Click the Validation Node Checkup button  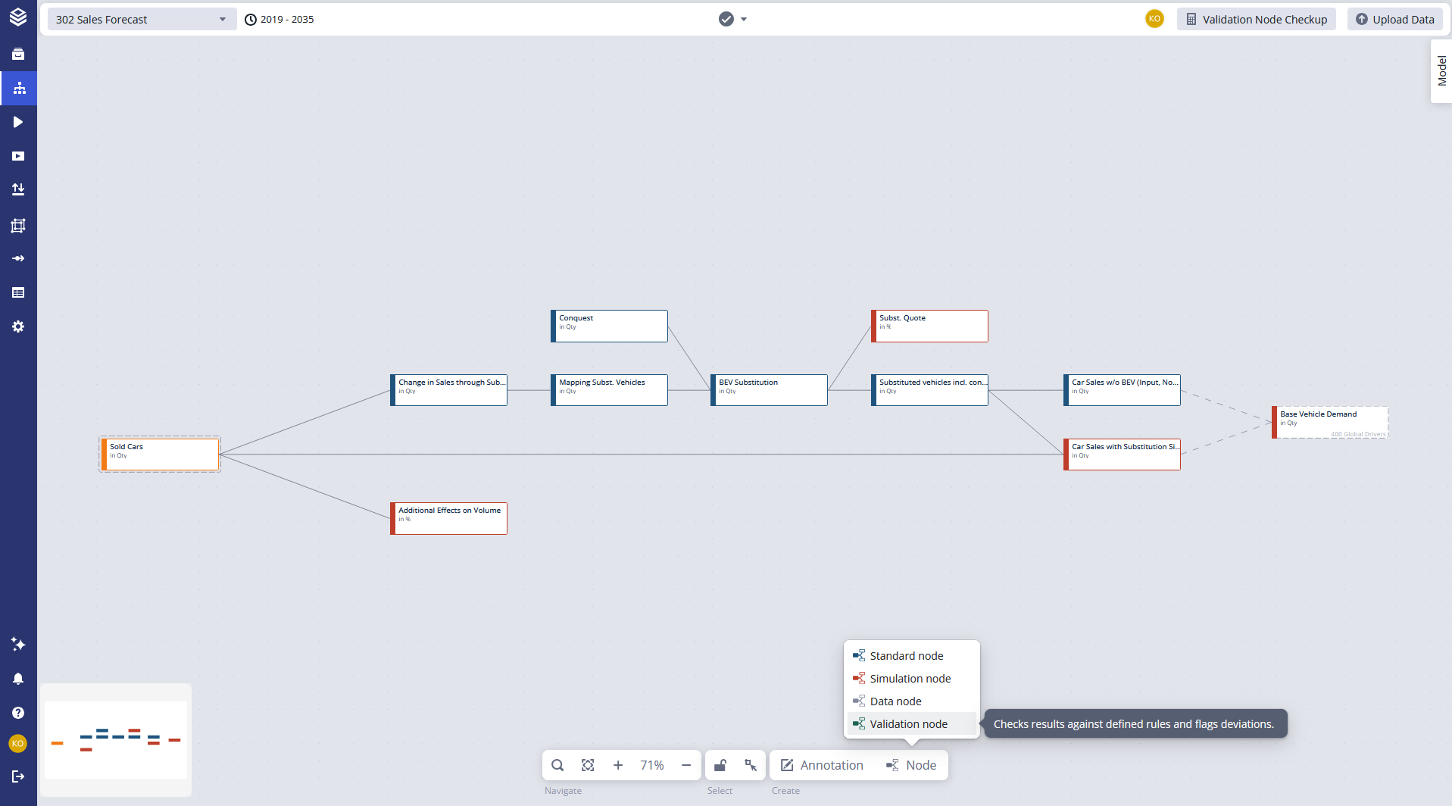tap(1256, 20)
